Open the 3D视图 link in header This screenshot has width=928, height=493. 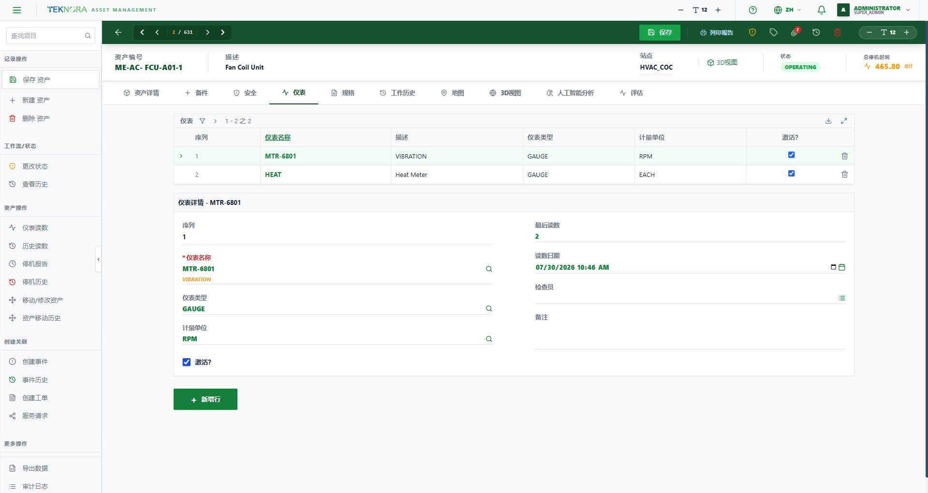(722, 62)
